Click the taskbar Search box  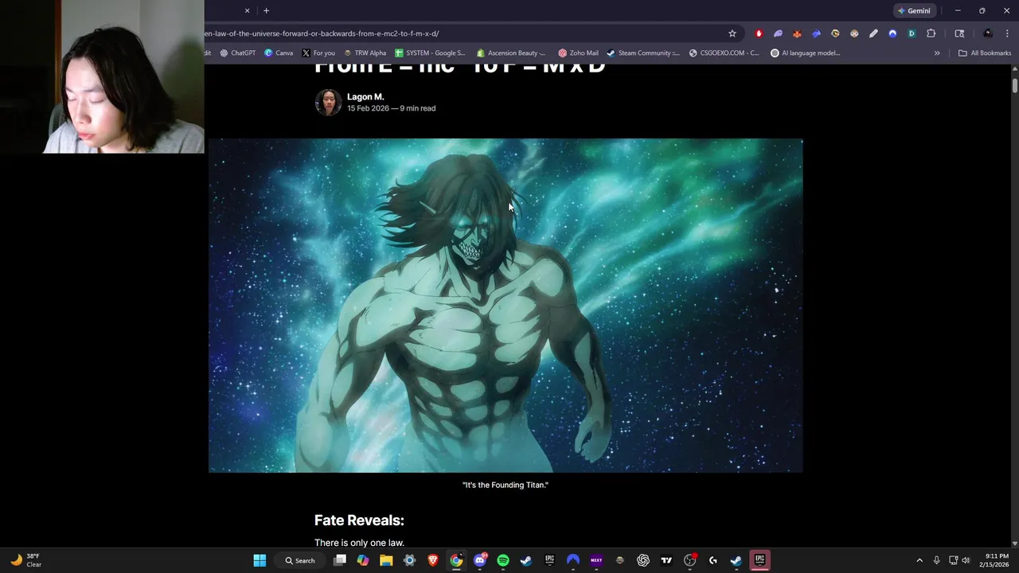(x=300, y=560)
